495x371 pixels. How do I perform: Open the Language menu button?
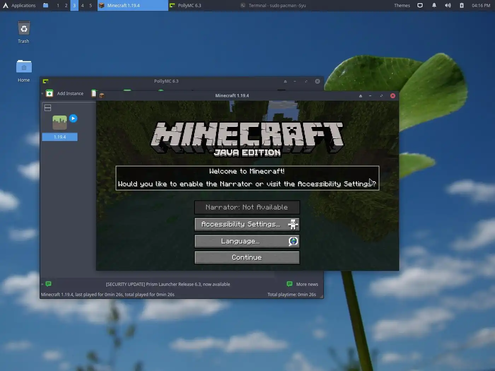[247, 241]
